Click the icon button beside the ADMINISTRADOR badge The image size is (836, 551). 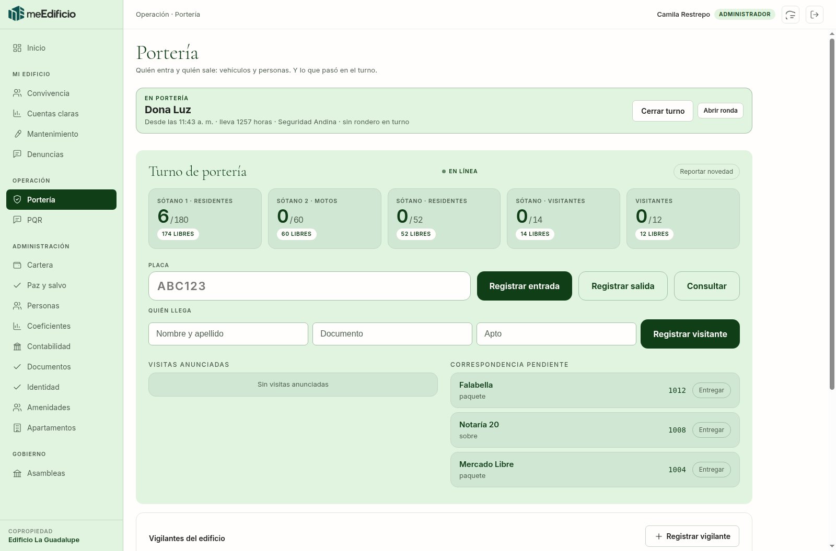(x=791, y=15)
